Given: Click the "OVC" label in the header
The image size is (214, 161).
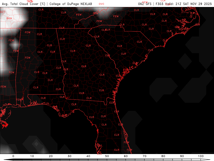Looking at the screenshot, I should click(x=102, y=4).
